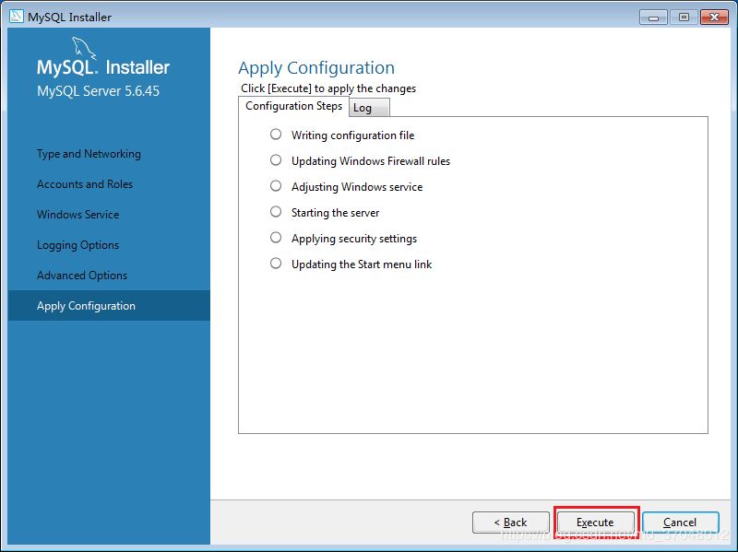The width and height of the screenshot is (738, 552).
Task: Open the Configuration Steps tab
Action: tap(293, 106)
